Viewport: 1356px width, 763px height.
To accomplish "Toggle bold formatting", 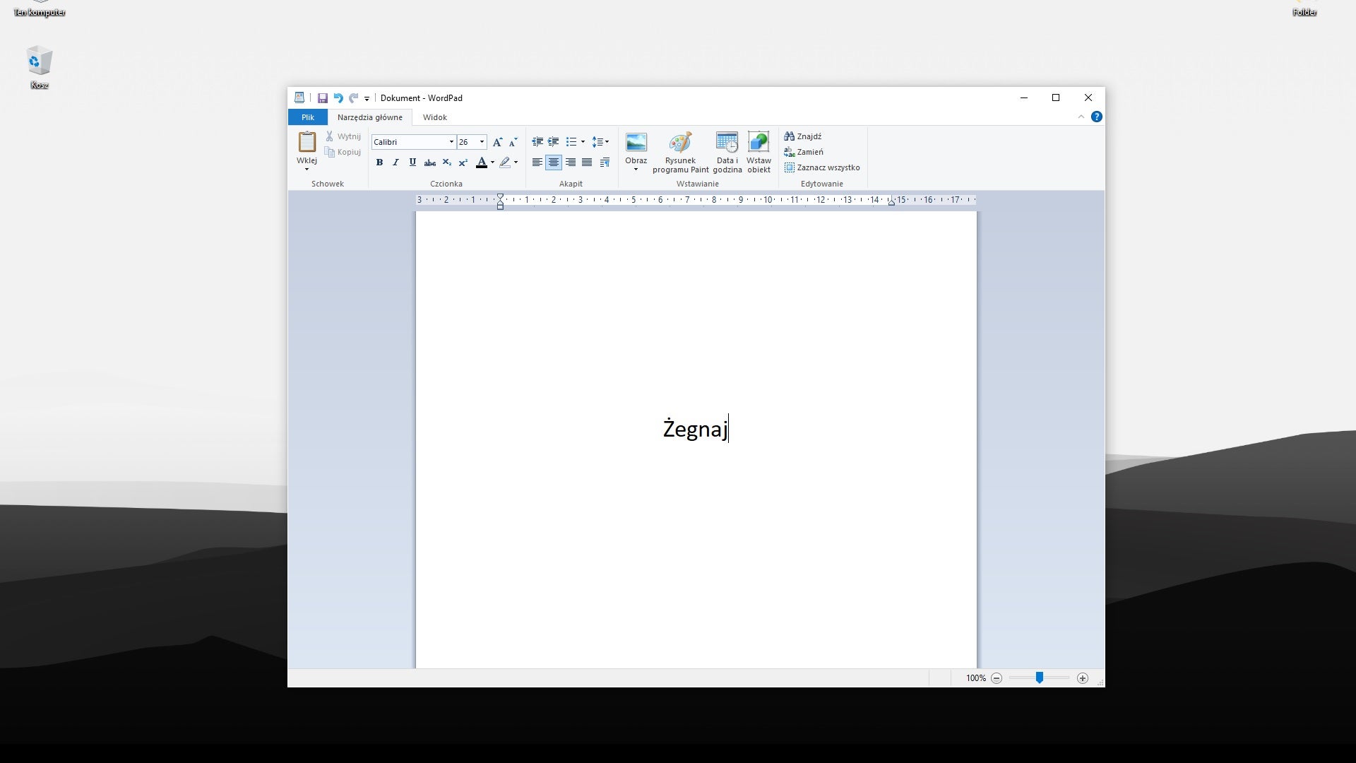I will coord(379,162).
